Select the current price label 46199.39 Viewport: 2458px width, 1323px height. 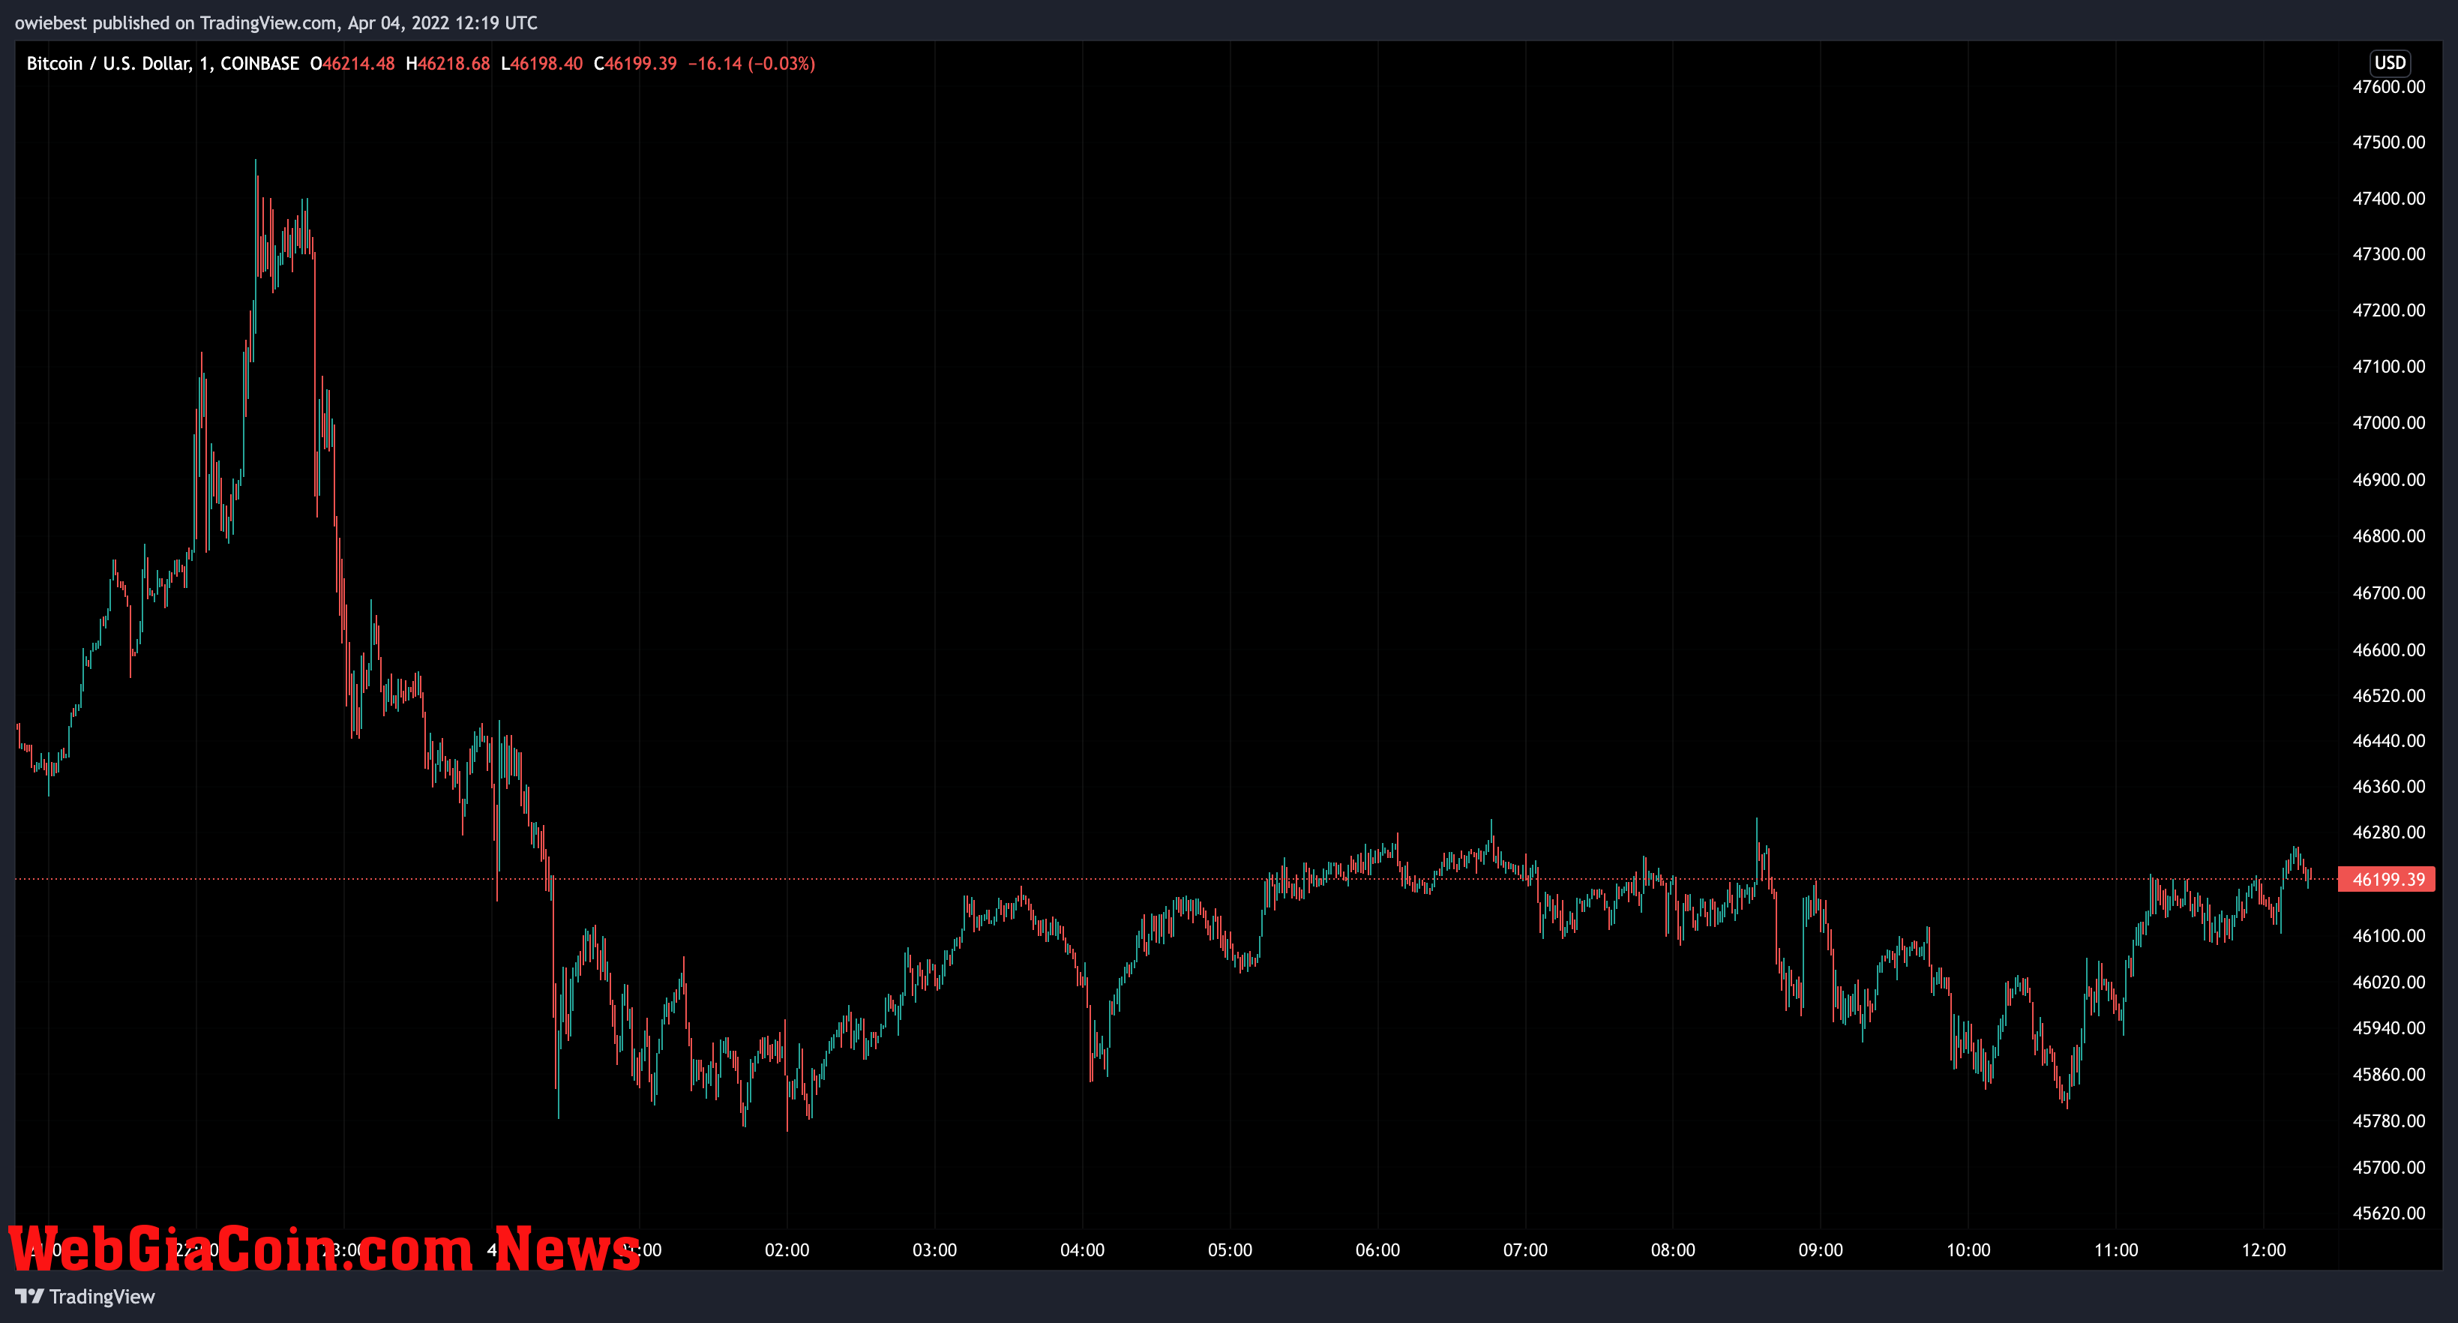point(2387,878)
